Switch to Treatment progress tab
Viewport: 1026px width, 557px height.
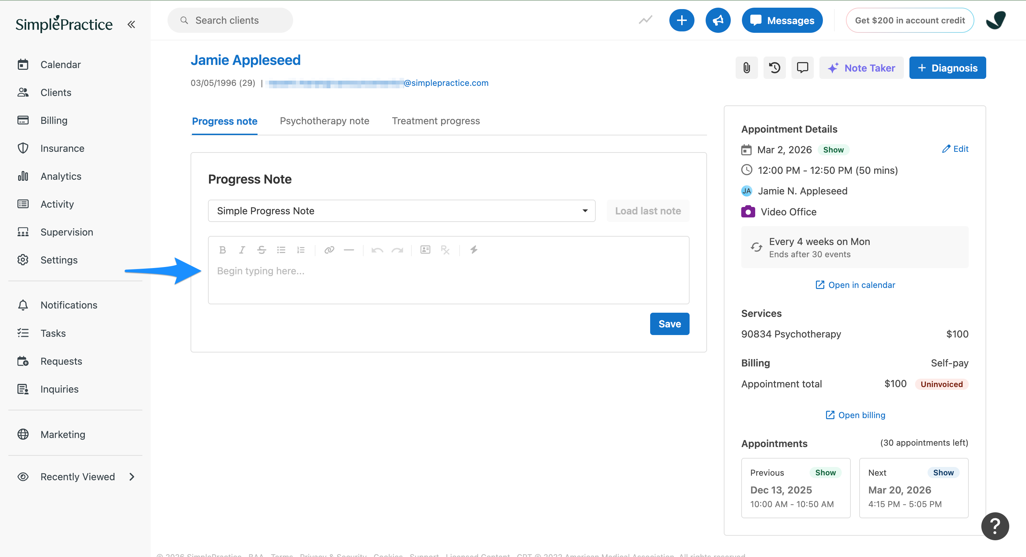point(436,121)
